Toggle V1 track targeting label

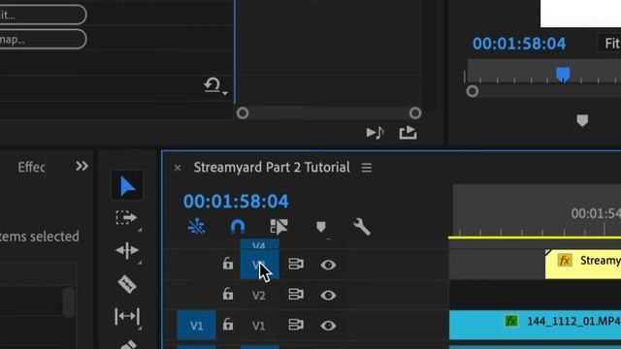tap(259, 326)
